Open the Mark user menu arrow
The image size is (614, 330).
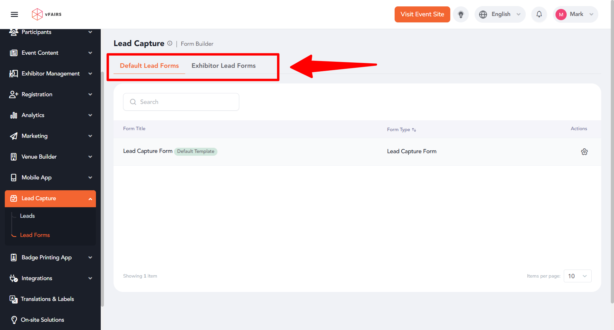pos(591,14)
